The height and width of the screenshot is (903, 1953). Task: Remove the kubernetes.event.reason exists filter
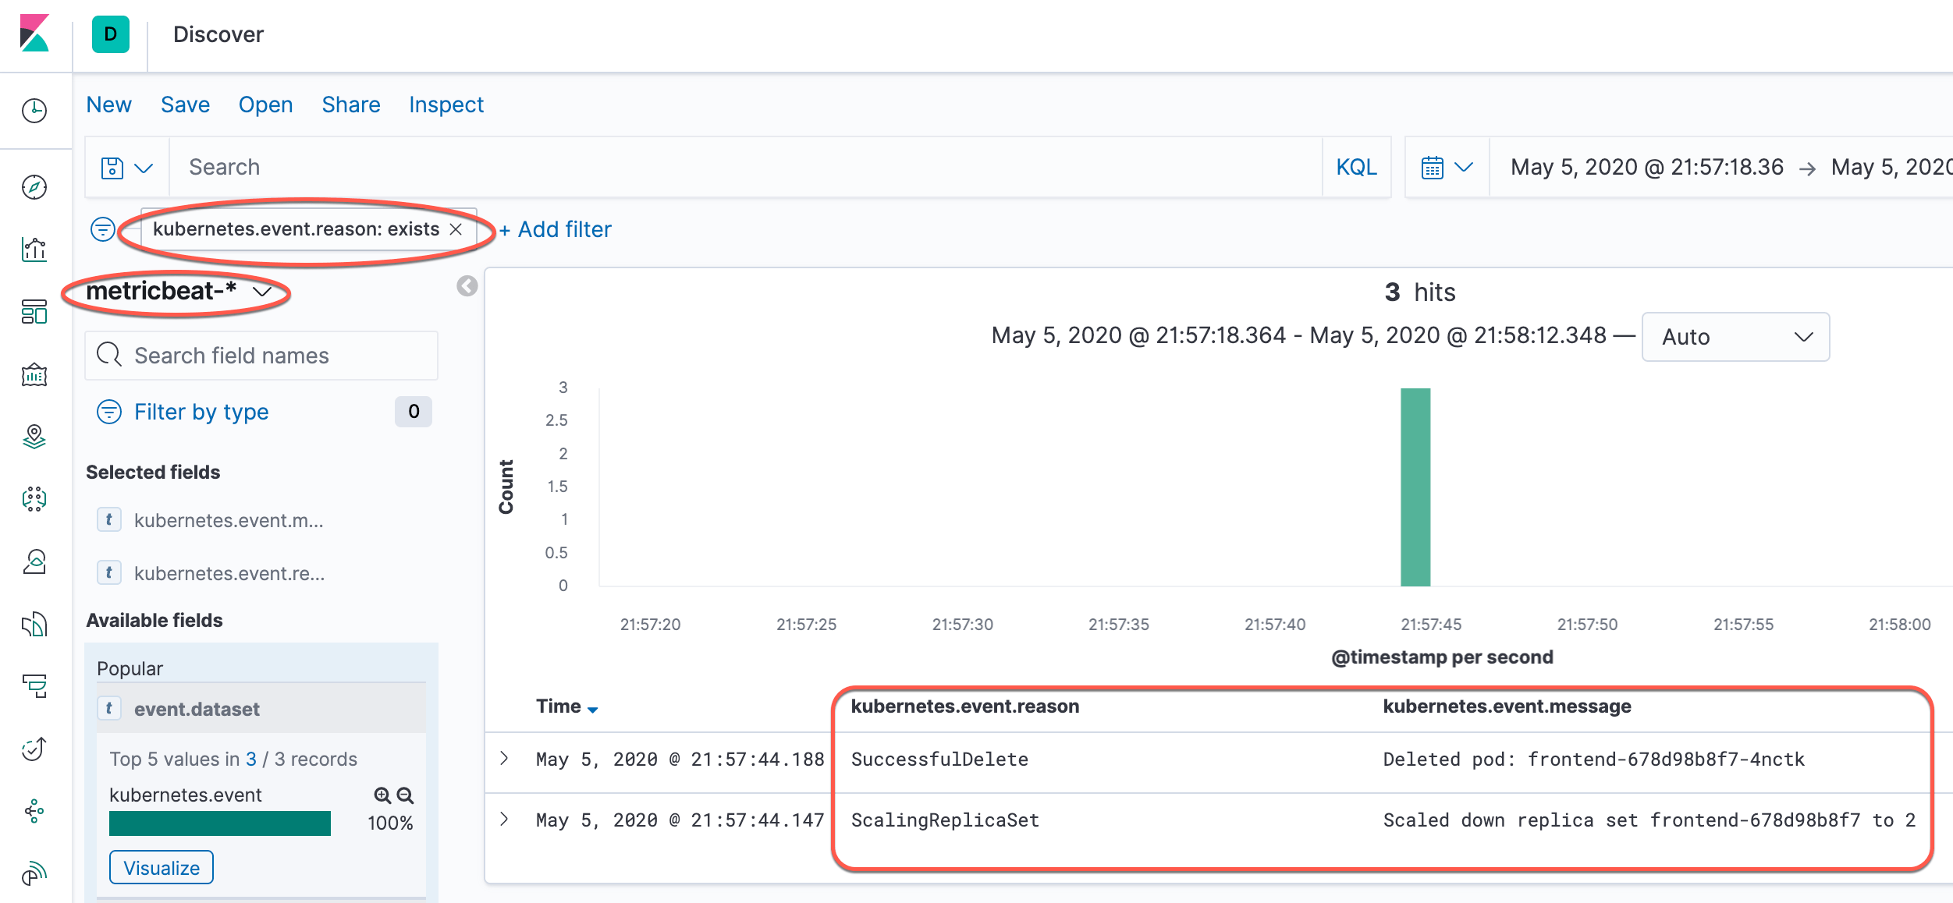(457, 228)
